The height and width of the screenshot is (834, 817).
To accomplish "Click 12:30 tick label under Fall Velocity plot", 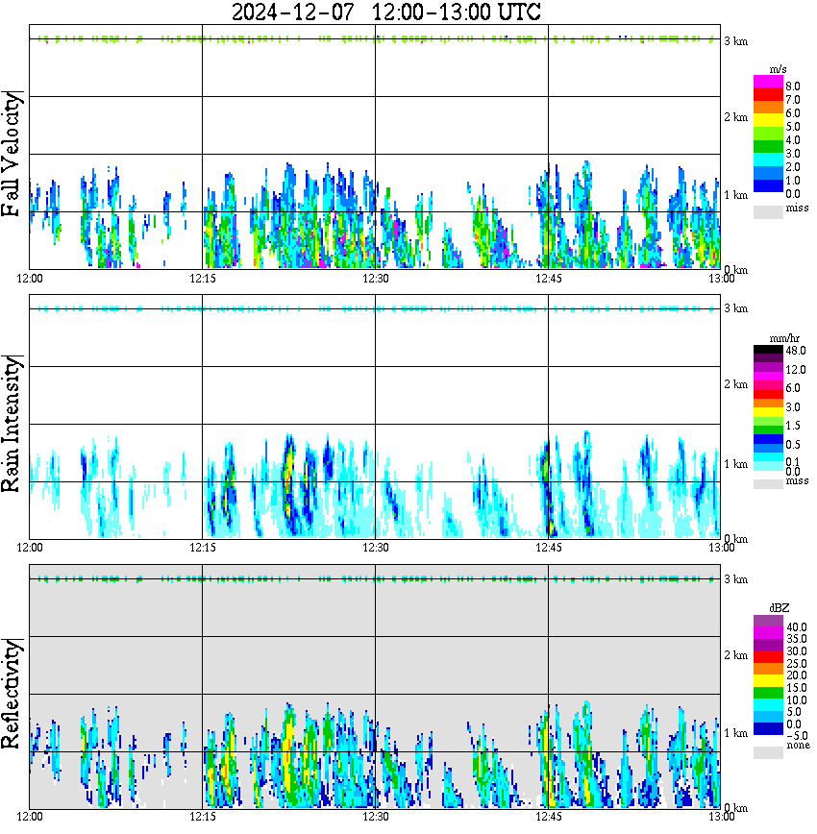I will tap(375, 279).
